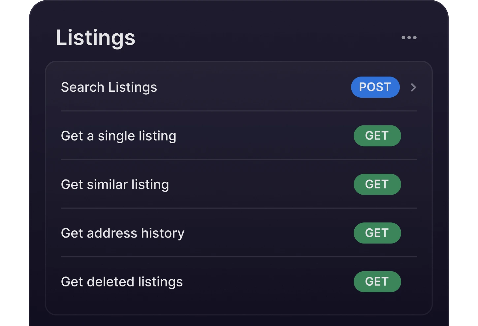The width and height of the screenshot is (478, 326).
Task: Click the GET badge for similar listing
Action: coord(377,184)
